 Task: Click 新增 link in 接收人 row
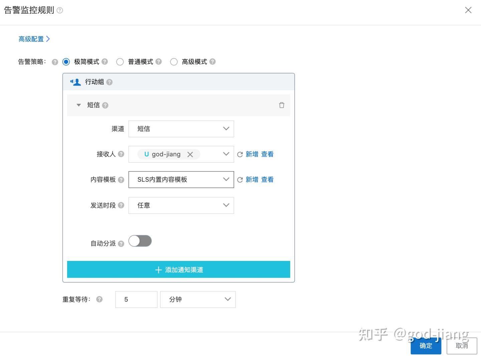(x=252, y=154)
